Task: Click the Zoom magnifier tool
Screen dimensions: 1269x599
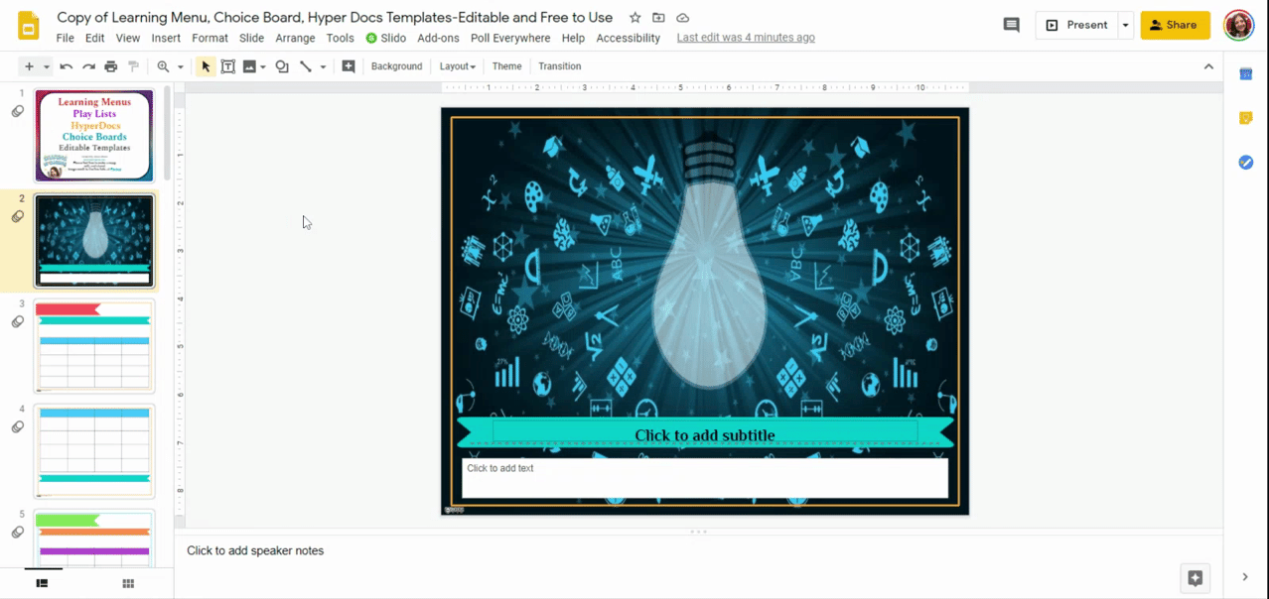Action: coord(163,66)
